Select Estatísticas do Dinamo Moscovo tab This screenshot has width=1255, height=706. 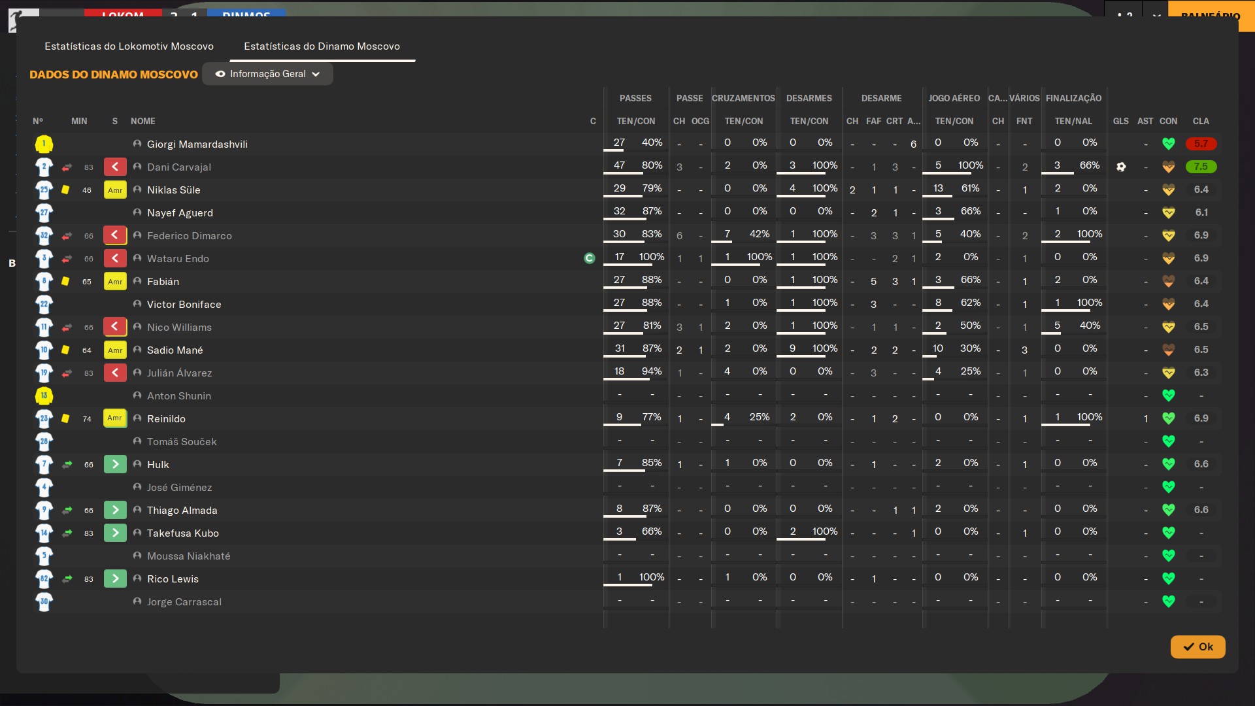click(322, 46)
